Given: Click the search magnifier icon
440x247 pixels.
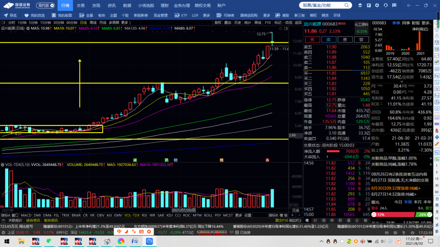Looking at the screenshot, I should coord(346,5).
